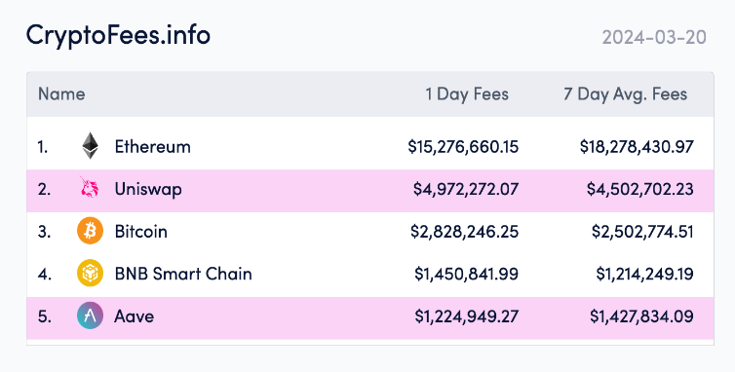The width and height of the screenshot is (735, 372).
Task: Select Bitcoin 1 day fee $2,828,246.25
Action: 465,232
